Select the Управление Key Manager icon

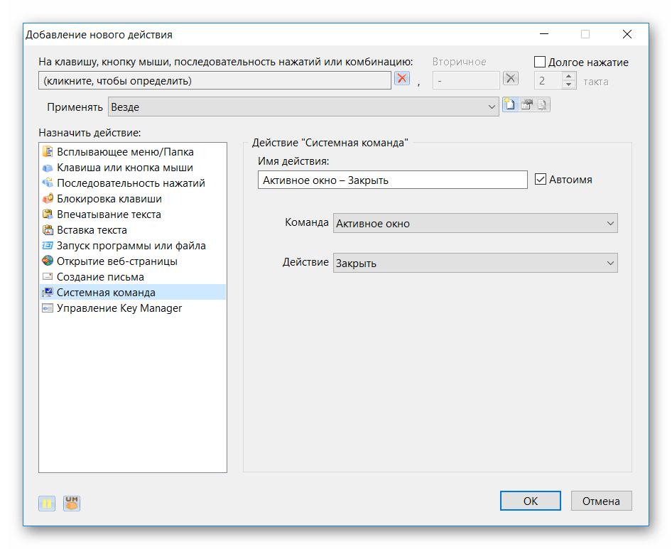click(x=48, y=308)
